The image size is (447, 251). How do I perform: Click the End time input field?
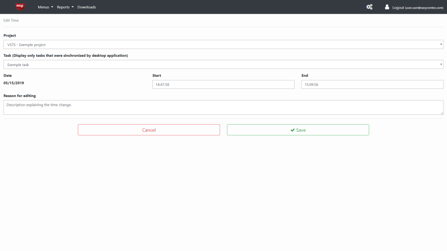tap(372, 84)
